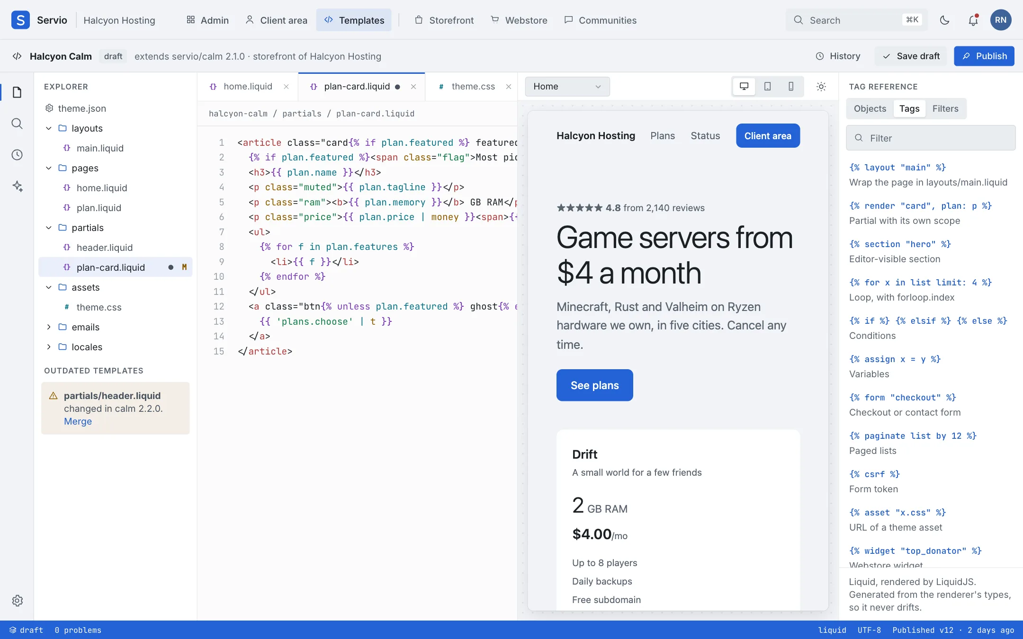The height and width of the screenshot is (639, 1023).
Task: Click the draft status bar indicator
Action: point(27,630)
